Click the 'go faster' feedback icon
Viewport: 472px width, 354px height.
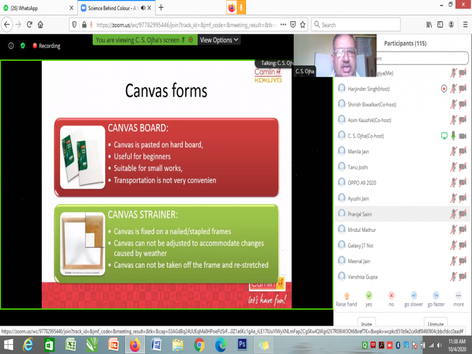[437, 295]
